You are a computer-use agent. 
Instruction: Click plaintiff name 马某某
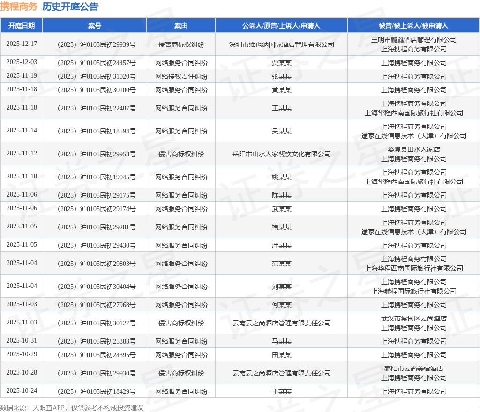(282, 341)
